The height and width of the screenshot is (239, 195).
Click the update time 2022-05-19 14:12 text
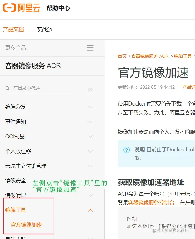157,87
